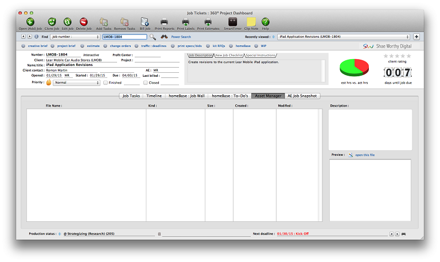
Task: Open the job number Find dropdown
Action: (75, 37)
